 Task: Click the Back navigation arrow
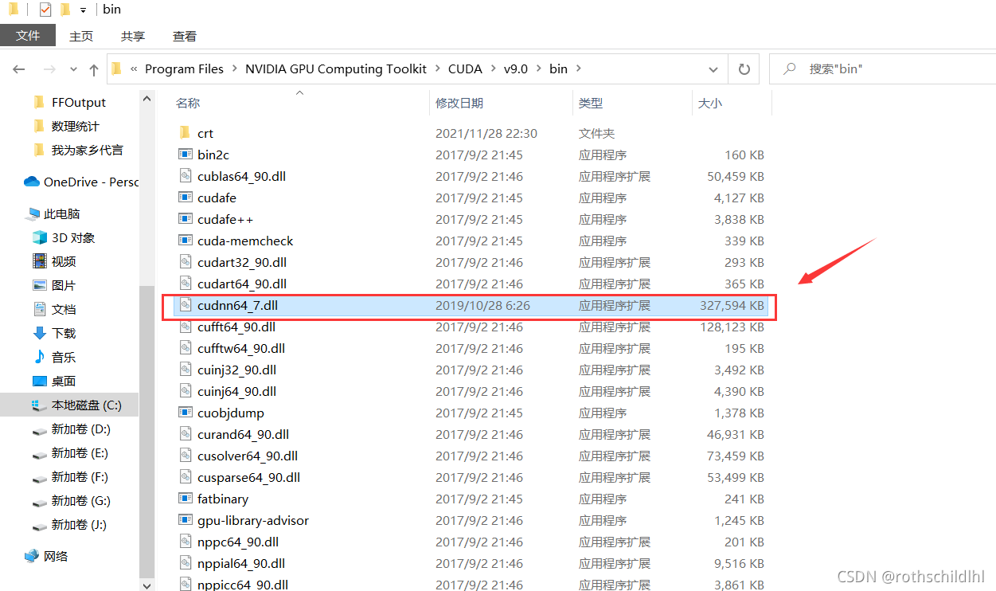(x=19, y=69)
